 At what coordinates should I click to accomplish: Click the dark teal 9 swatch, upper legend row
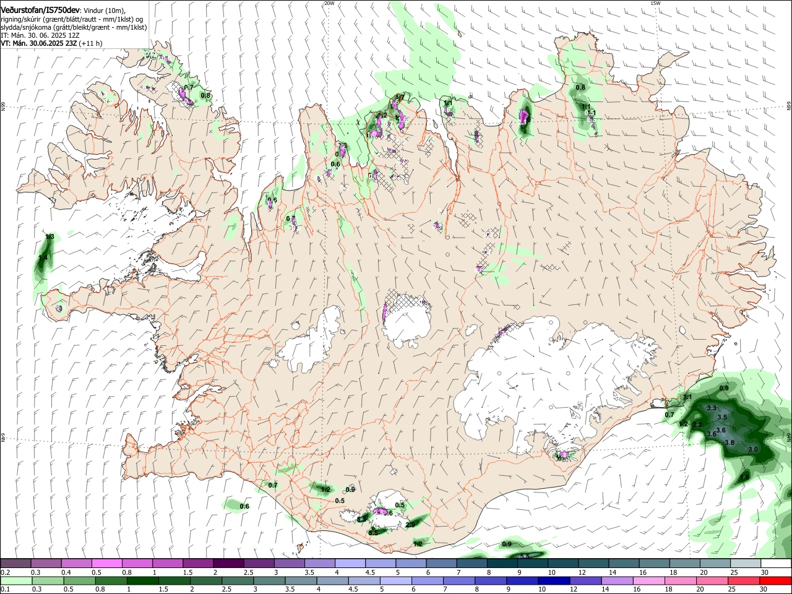[533, 564]
